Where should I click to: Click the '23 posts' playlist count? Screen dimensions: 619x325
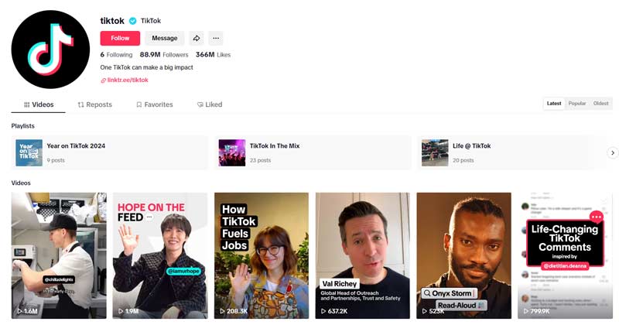pos(260,160)
